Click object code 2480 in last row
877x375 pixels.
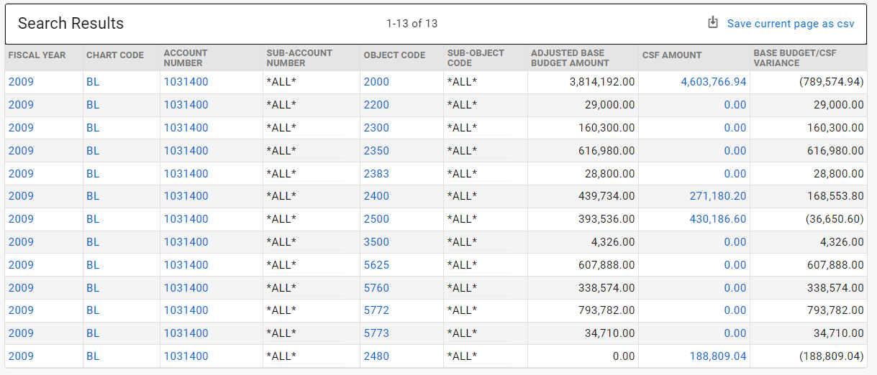376,356
